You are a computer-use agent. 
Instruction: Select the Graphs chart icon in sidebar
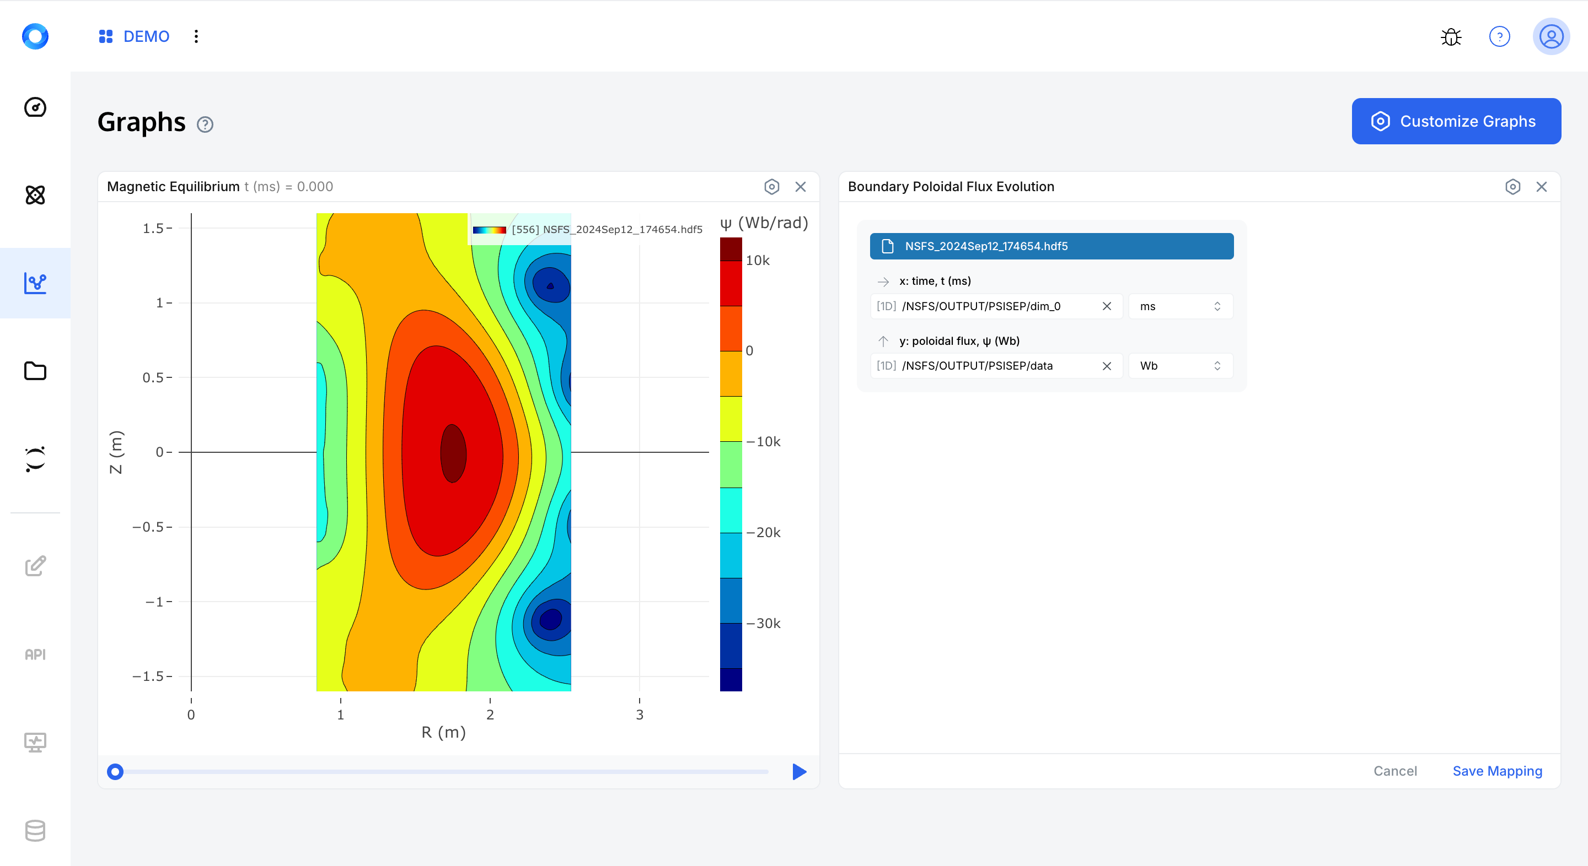coord(35,283)
